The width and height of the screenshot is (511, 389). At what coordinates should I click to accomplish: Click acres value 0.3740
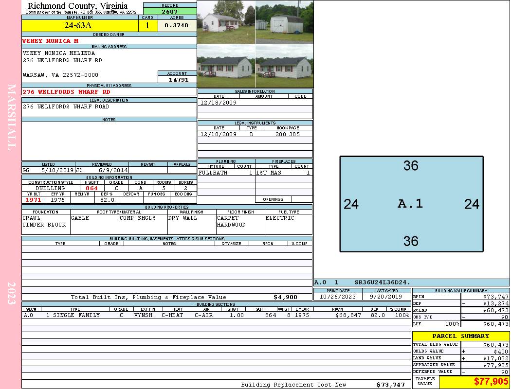(177, 25)
